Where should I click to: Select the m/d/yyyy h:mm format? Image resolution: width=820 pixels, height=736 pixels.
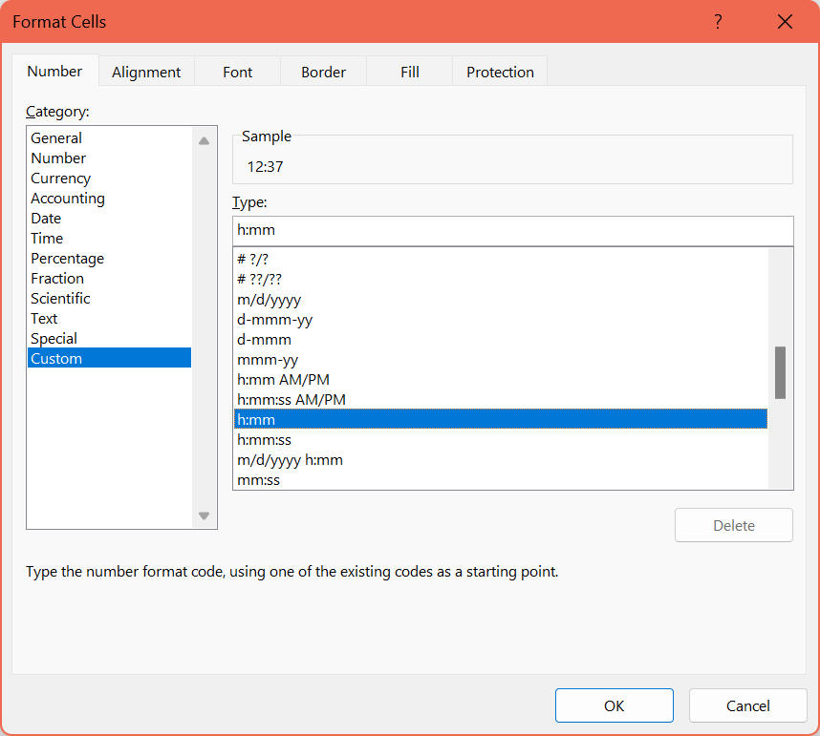pyautogui.click(x=290, y=459)
